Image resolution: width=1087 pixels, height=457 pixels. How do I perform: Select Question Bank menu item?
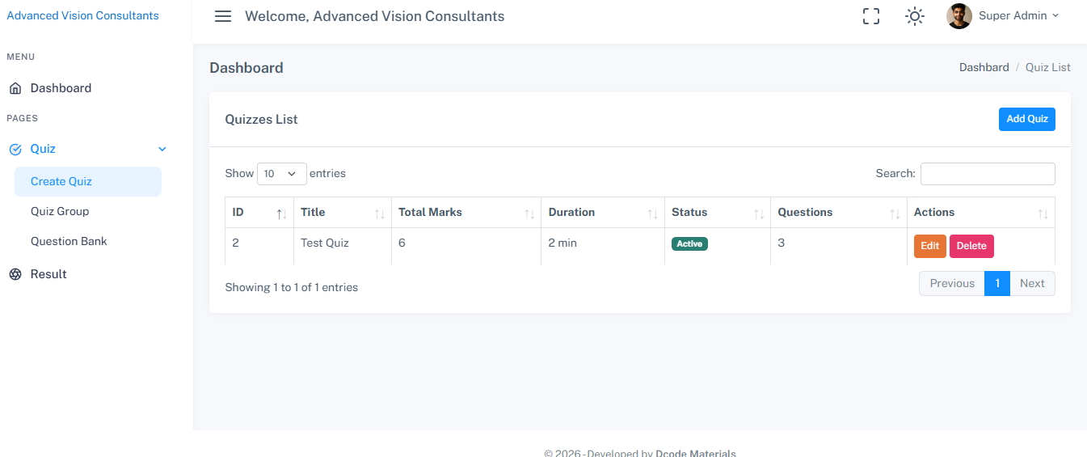click(69, 241)
